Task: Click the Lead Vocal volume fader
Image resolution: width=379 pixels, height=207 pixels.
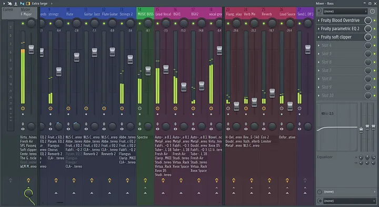Action: click(166, 70)
